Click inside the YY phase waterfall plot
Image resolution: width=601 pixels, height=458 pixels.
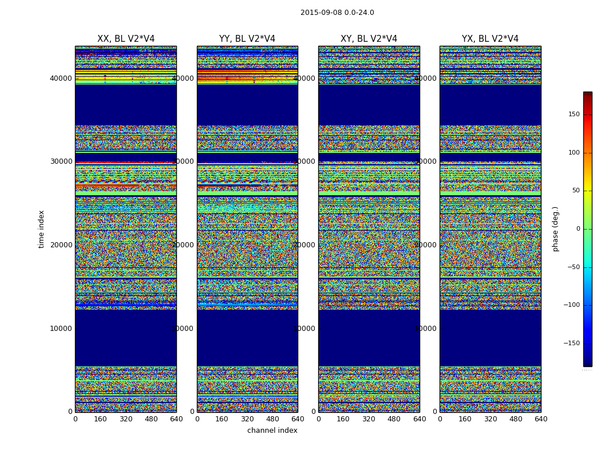pyautogui.click(x=247, y=229)
